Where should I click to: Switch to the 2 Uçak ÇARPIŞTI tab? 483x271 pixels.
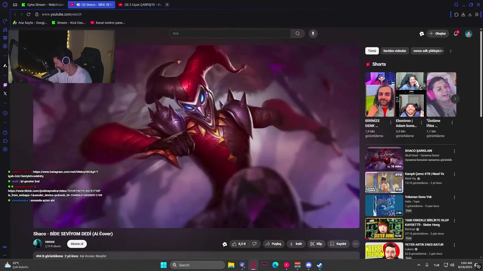pyautogui.click(x=140, y=5)
